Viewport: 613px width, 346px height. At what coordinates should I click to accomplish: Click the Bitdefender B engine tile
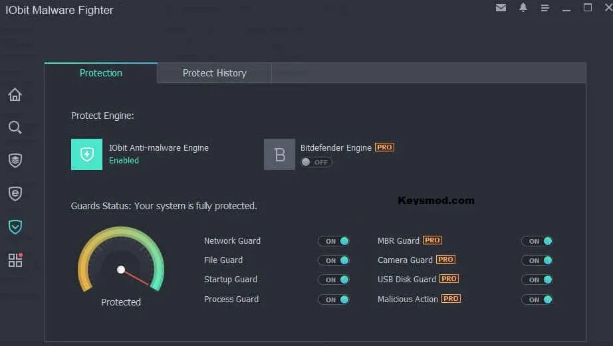pos(279,154)
